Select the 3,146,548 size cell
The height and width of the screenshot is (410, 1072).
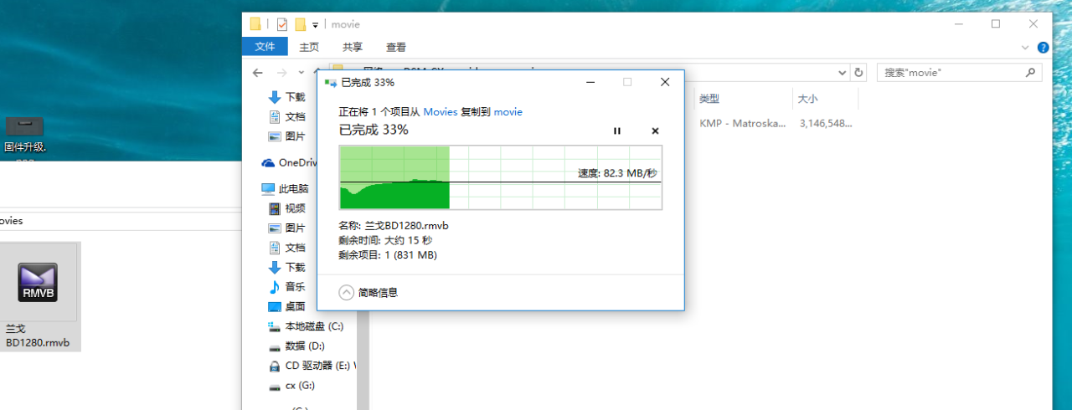click(x=826, y=123)
